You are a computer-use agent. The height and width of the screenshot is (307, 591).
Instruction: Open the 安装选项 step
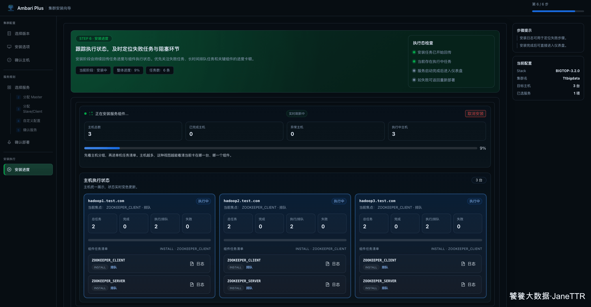[x=28, y=47]
